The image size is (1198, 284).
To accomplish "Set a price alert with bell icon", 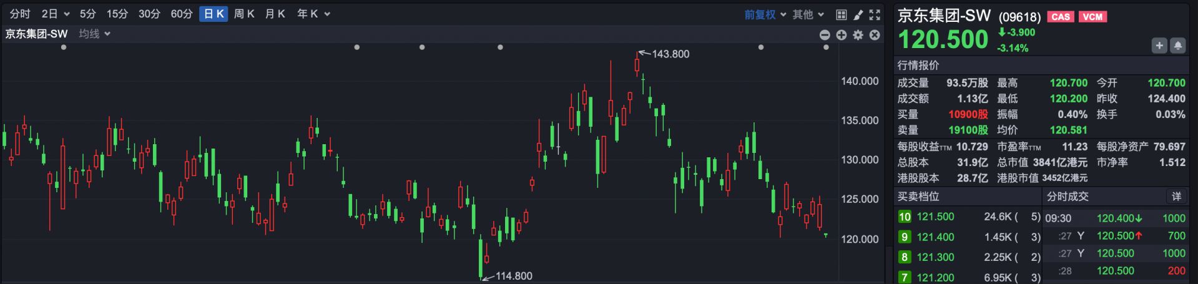I will point(1177,46).
